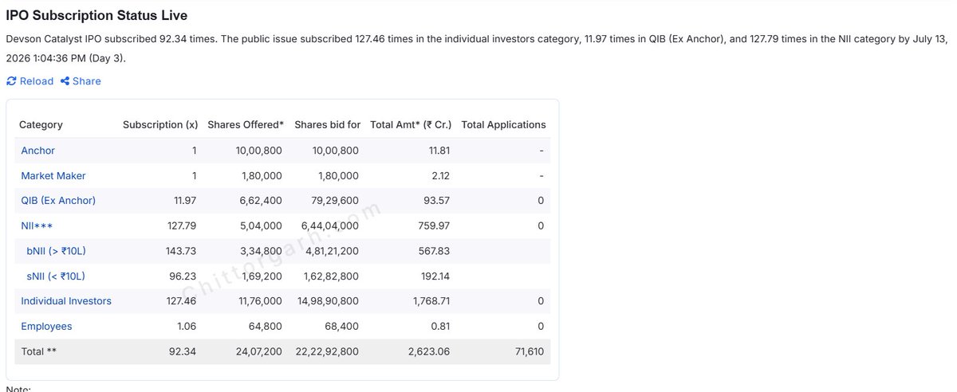
Task: Click the 567.83 bNII amount cell
Action: (x=435, y=251)
